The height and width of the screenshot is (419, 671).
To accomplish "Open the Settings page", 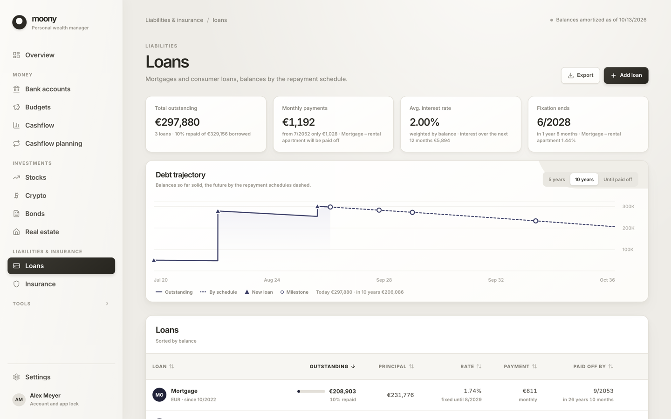I will click(x=61, y=377).
